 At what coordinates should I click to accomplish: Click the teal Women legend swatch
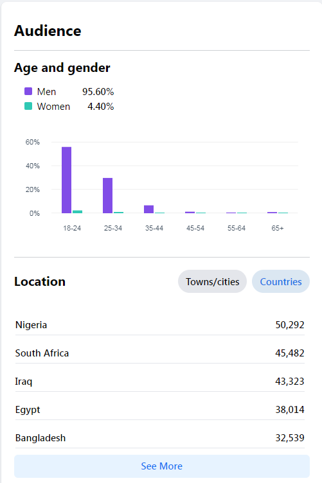coord(28,106)
